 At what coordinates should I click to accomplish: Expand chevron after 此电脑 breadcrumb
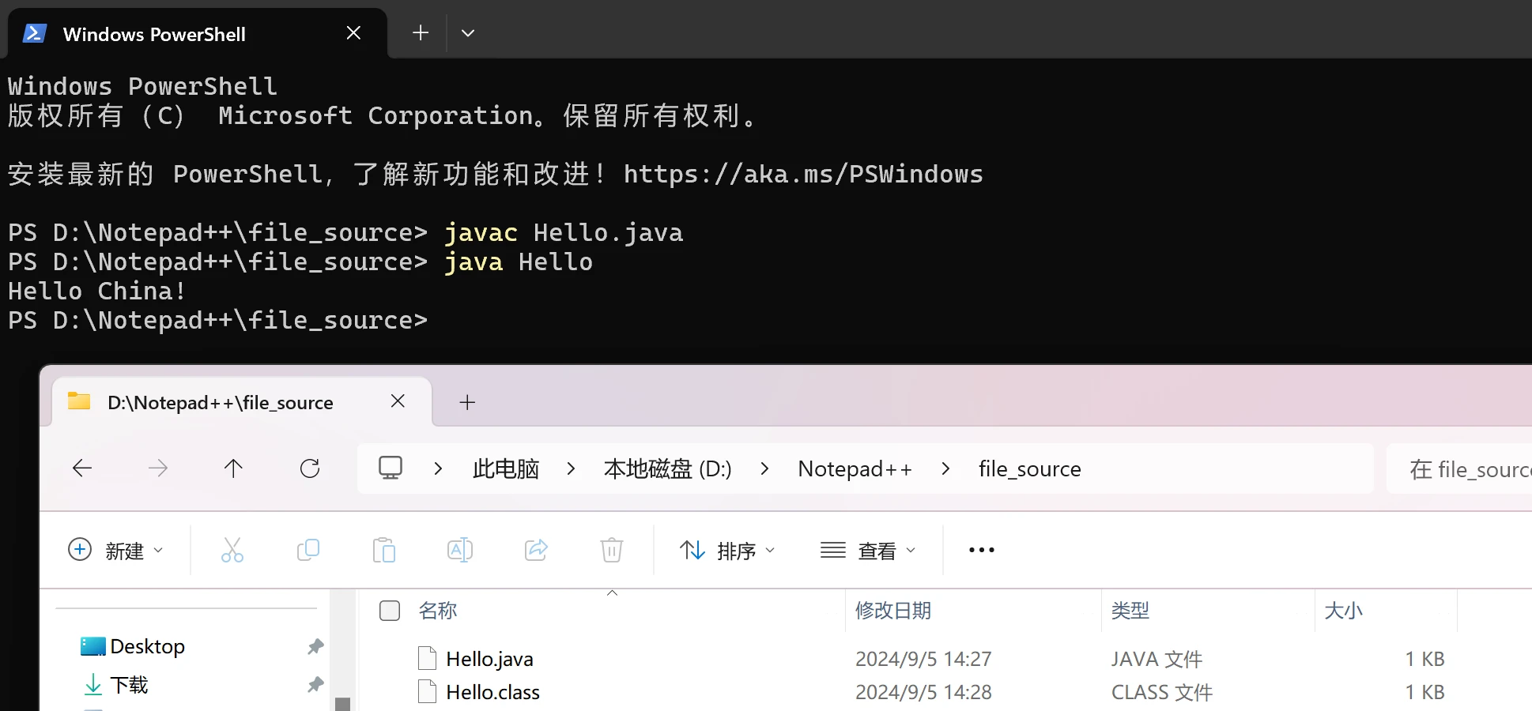pos(571,468)
